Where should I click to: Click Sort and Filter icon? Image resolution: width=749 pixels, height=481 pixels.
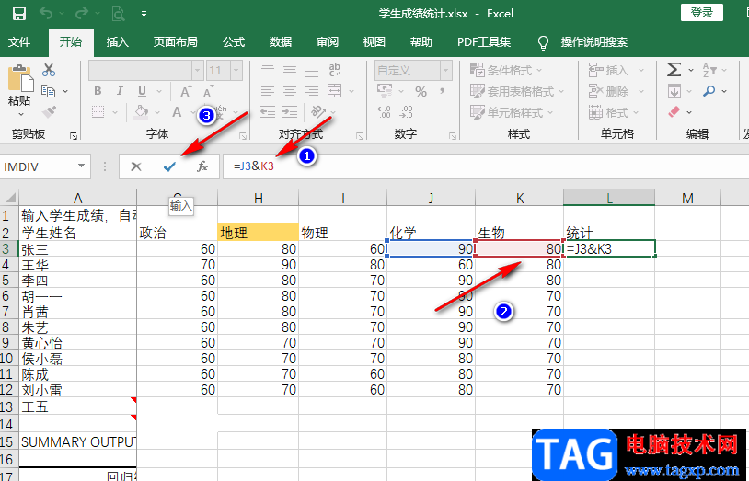[x=709, y=70]
